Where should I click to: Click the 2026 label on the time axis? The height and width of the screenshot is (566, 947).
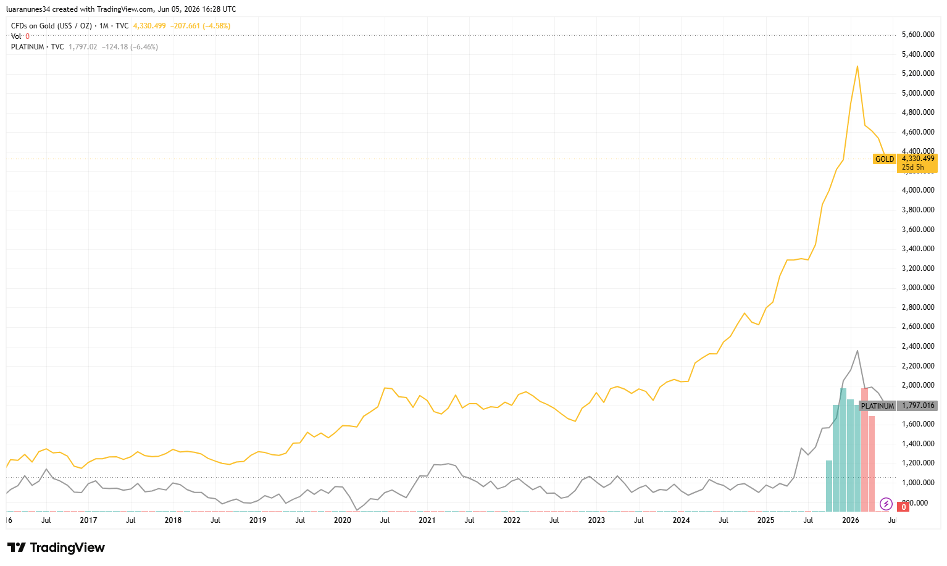[x=850, y=520]
